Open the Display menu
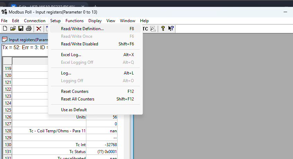Screen dimensions: 293x159 tap(95, 21)
